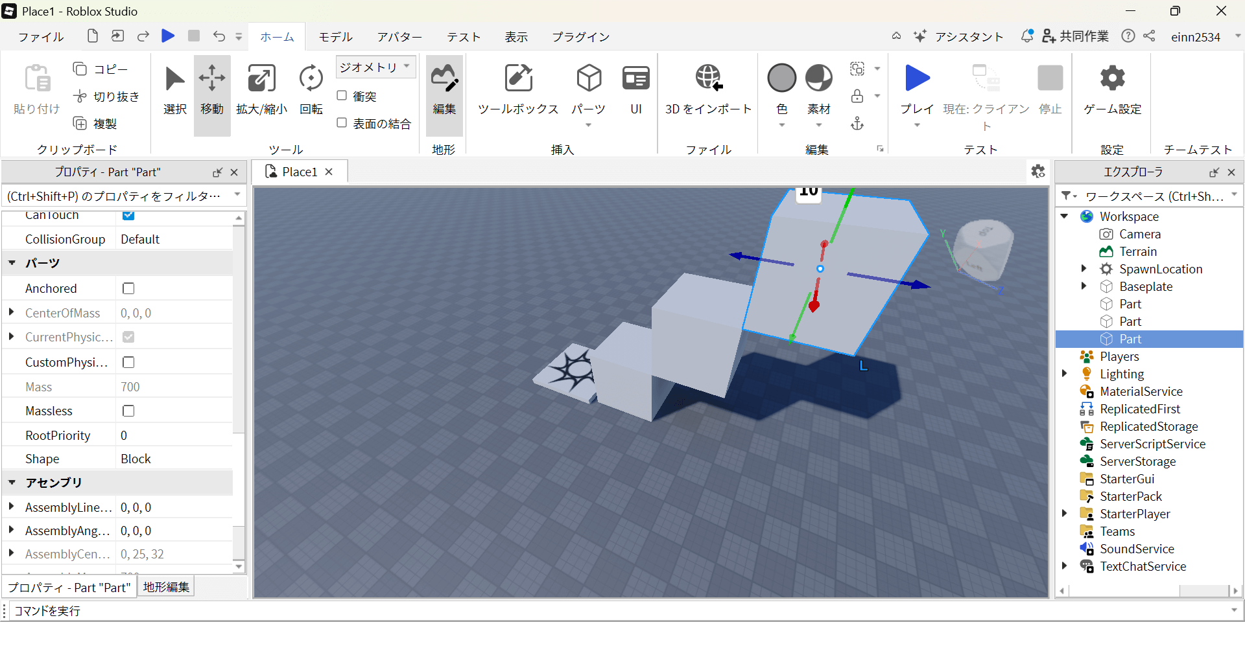Image resolution: width=1245 pixels, height=653 pixels.
Task: Close the Place1 document tab
Action: point(329,172)
